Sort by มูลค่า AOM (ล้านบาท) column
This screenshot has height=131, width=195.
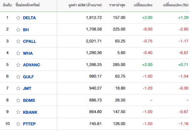point(85,5)
